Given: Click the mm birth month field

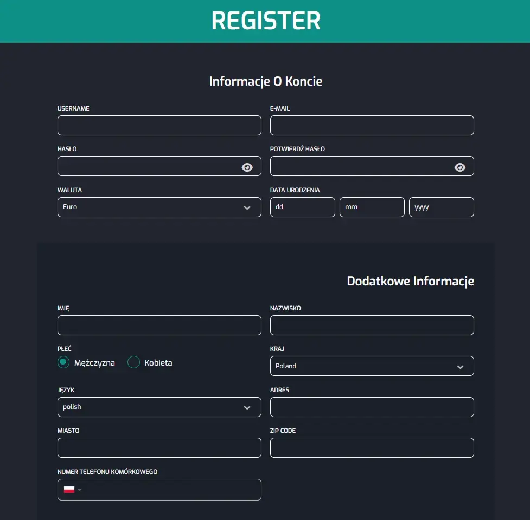Looking at the screenshot, I should 372,207.
